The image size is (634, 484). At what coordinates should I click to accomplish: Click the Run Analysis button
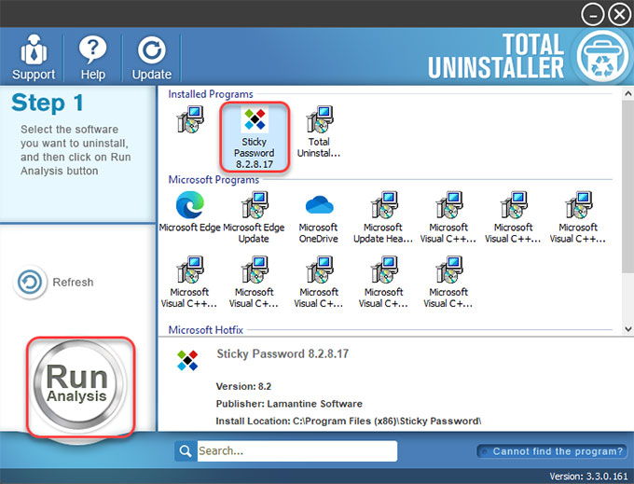[x=79, y=386]
